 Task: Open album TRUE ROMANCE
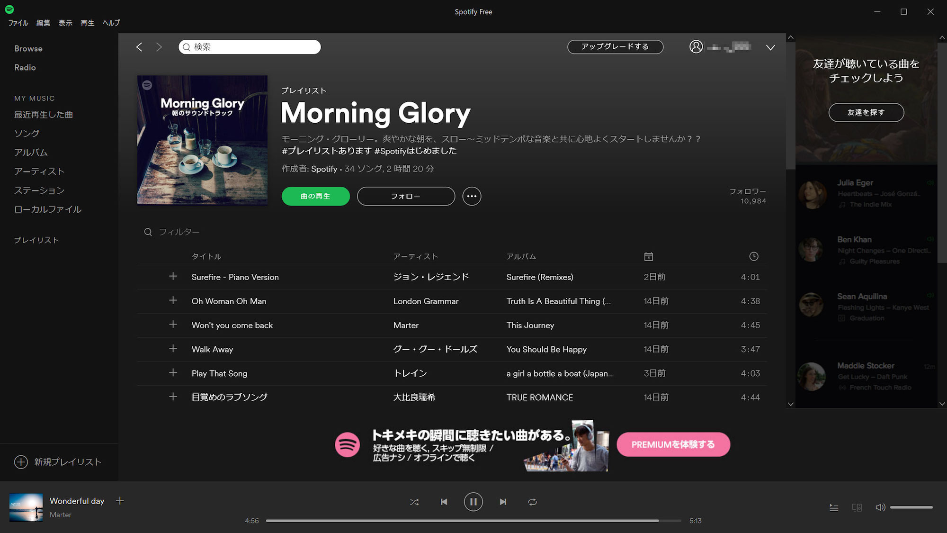540,397
